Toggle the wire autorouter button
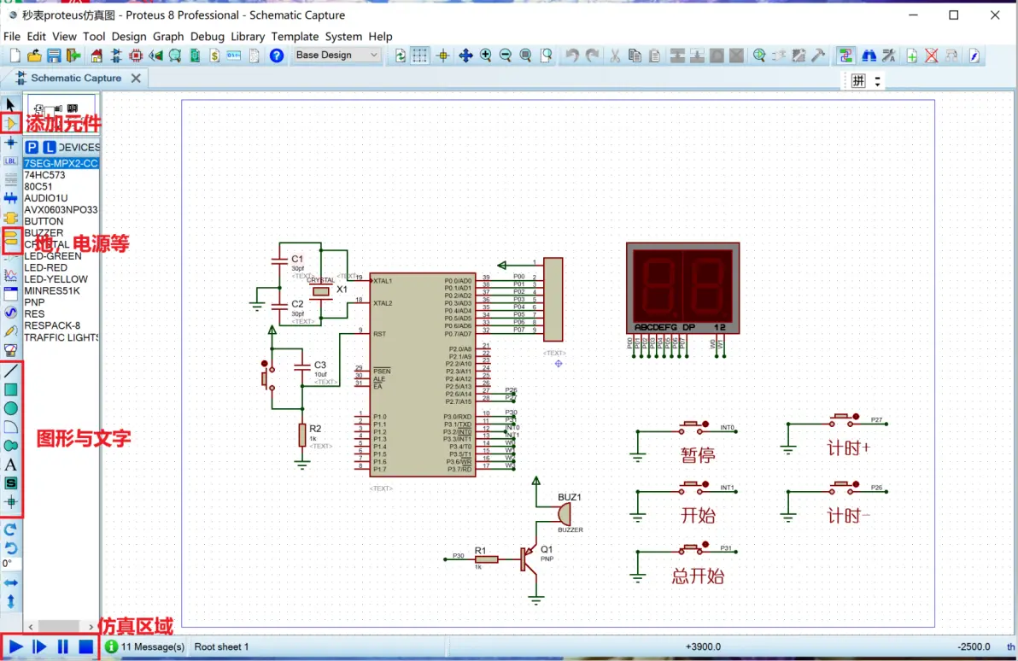1018x661 pixels. click(x=845, y=56)
